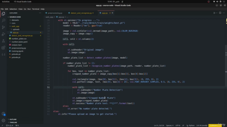Image resolution: width=227 pixels, height=127 pixels.
Task: Open editor More Actions ellipsis
Action: point(224,13)
